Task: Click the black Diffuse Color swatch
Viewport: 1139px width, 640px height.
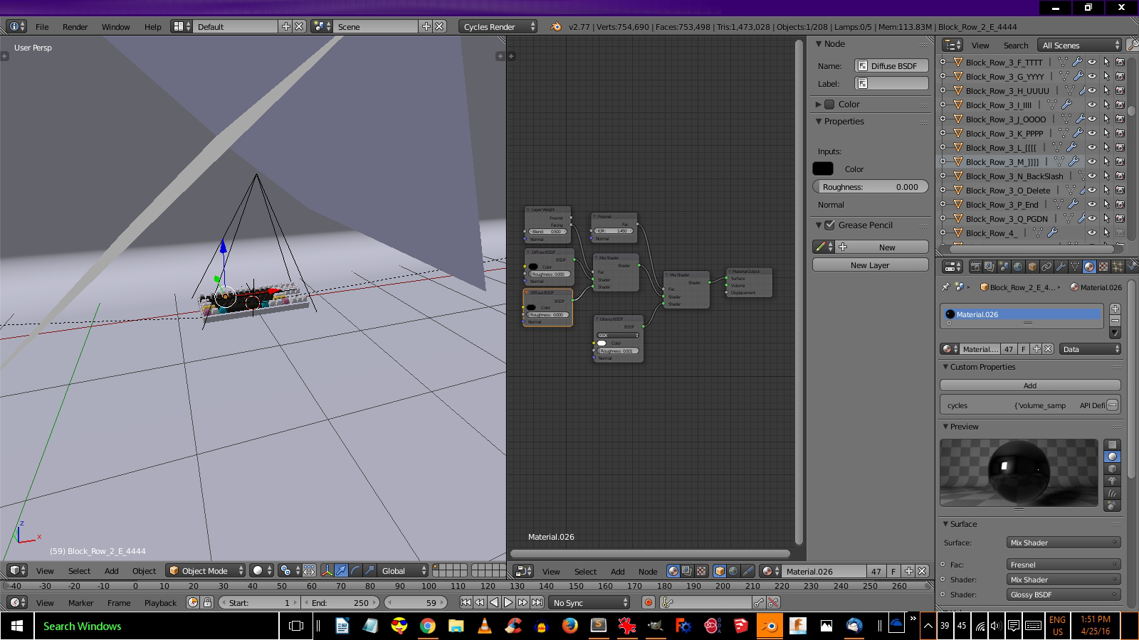Action: click(823, 169)
